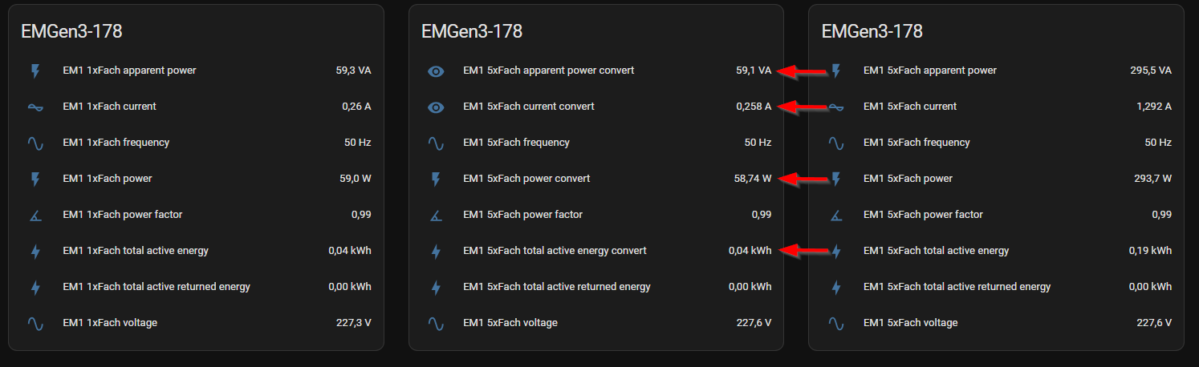Click the 227,3 V voltage value

pos(354,323)
